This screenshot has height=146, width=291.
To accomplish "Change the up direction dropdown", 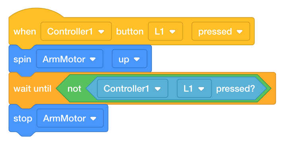I will click(130, 59).
